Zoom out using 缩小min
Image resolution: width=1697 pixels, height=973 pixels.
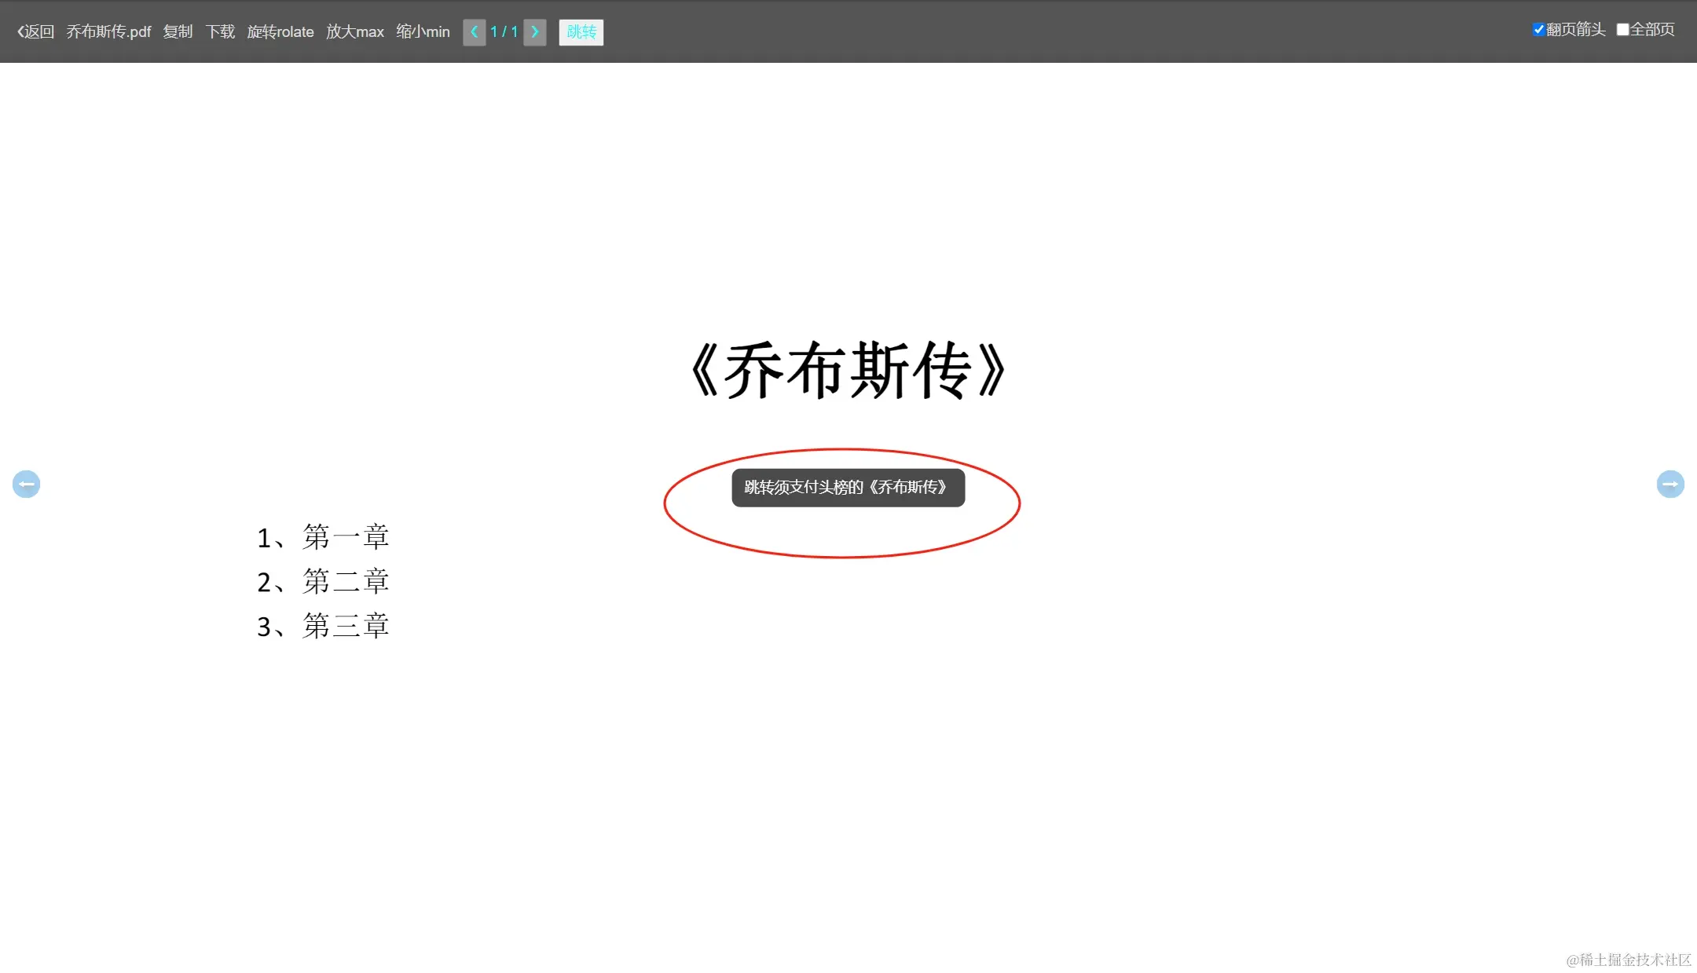point(423,32)
